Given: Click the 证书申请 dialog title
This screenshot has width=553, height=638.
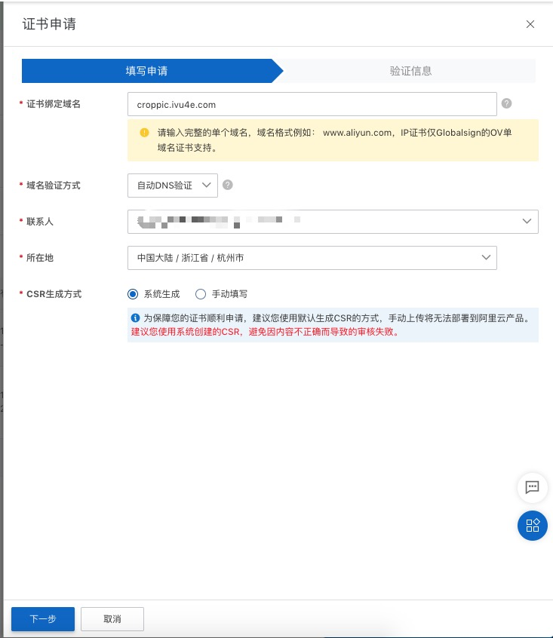Looking at the screenshot, I should [49, 24].
